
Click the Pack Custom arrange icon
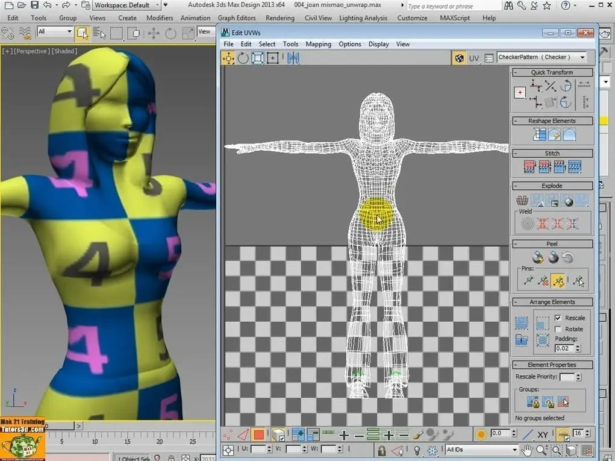click(x=521, y=323)
